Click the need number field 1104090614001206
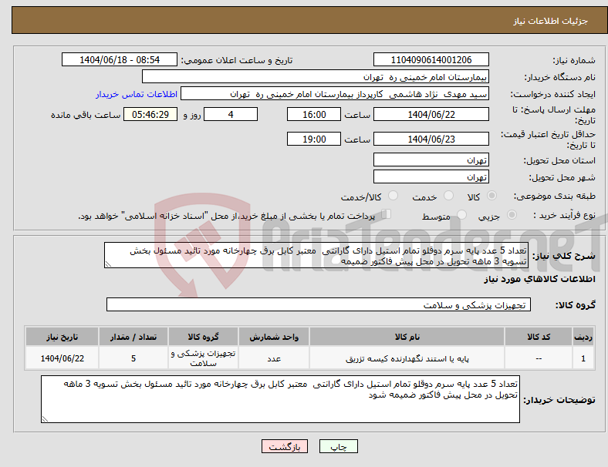Image resolution: width=608 pixels, height=467 pixels. pyautogui.click(x=431, y=59)
